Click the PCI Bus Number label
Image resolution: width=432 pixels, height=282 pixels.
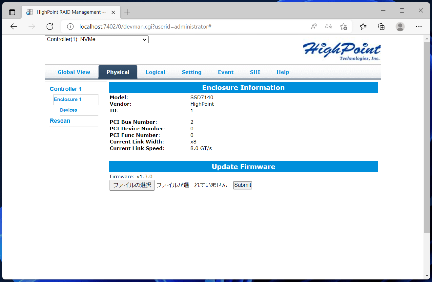coord(134,122)
